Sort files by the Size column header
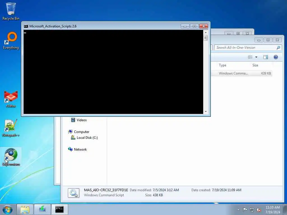 coord(255,65)
